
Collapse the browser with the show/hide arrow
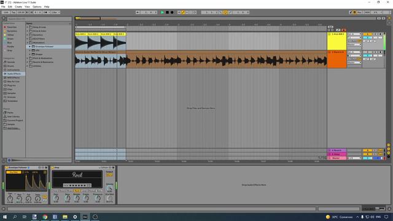[x=4, y=18]
